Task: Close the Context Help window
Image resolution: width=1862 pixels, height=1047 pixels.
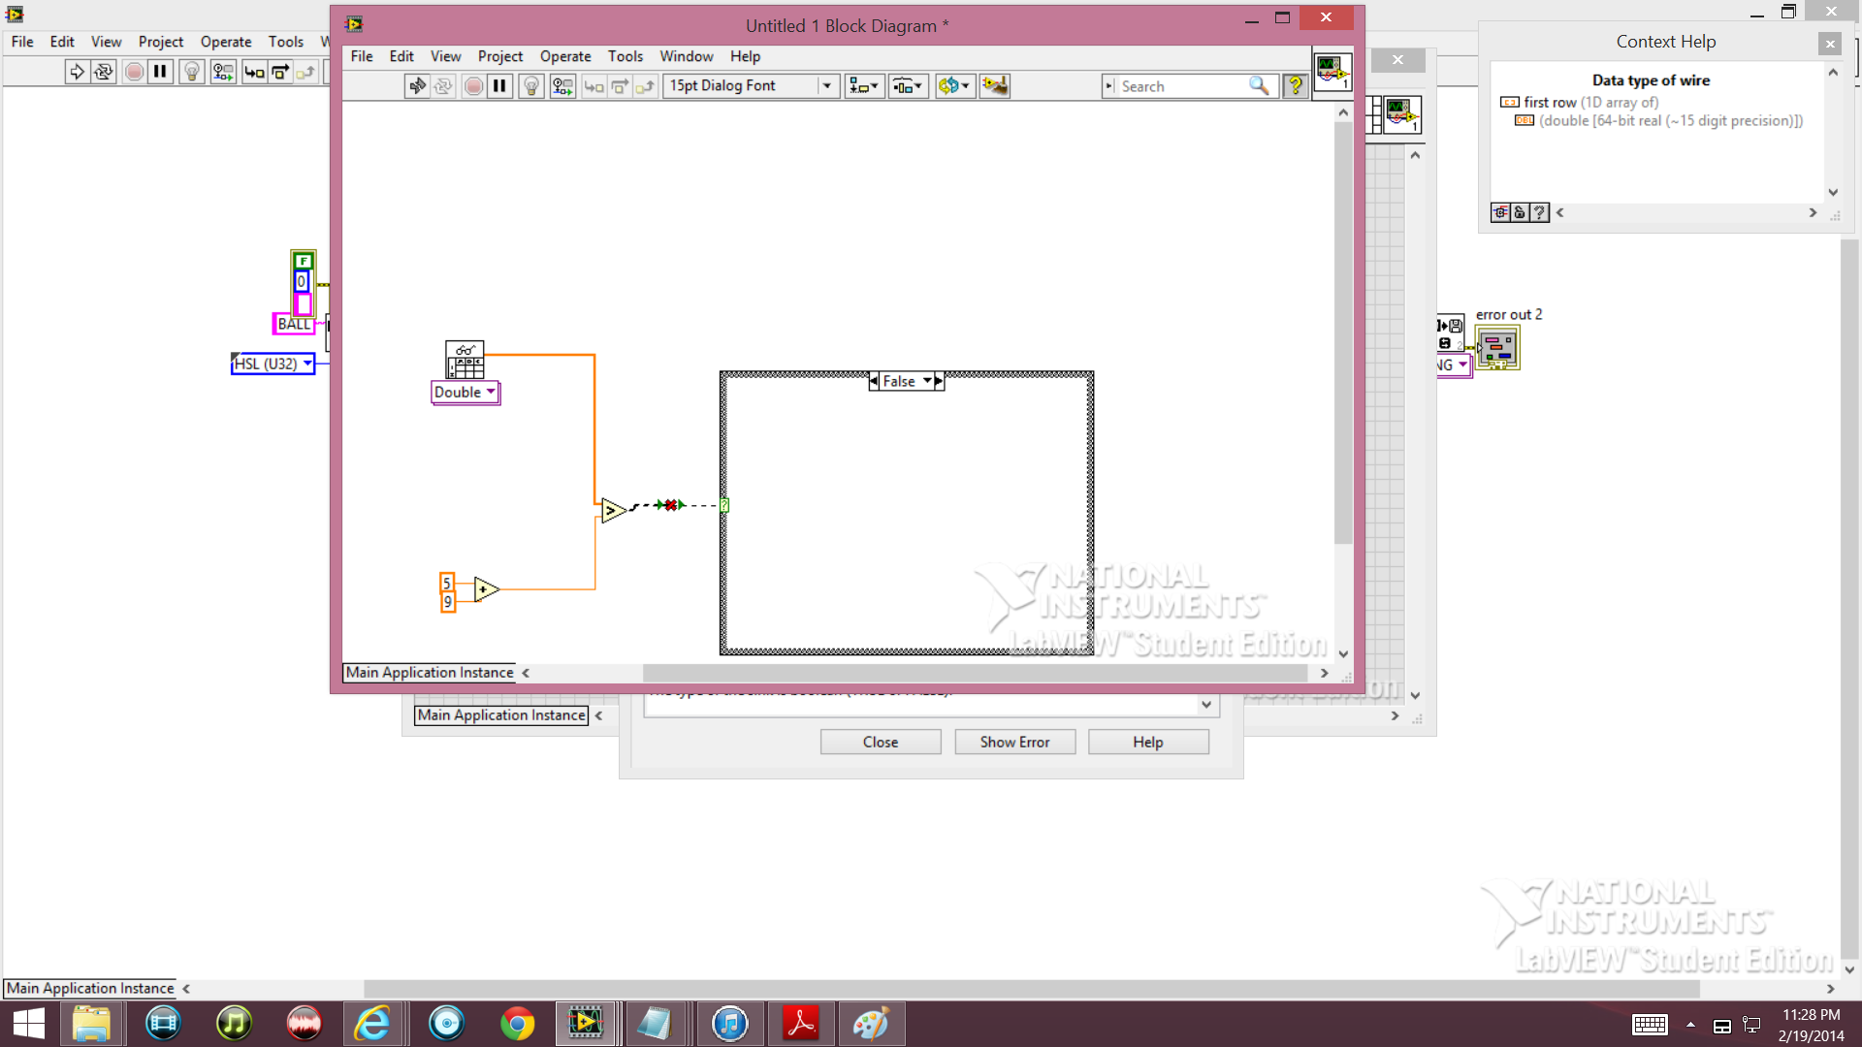Action: click(1830, 43)
